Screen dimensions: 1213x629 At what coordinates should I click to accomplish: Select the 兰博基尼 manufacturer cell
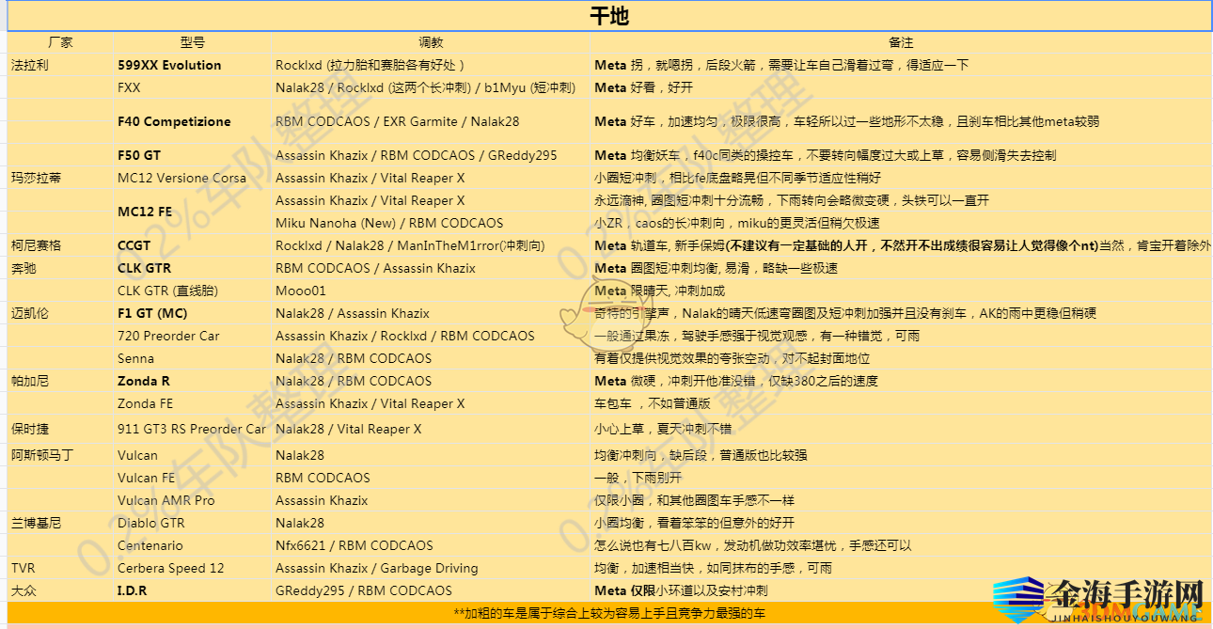click(x=60, y=523)
